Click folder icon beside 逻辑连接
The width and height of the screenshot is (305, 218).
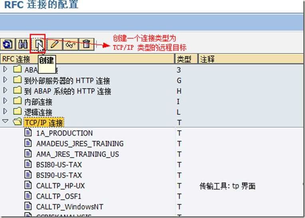17,111
